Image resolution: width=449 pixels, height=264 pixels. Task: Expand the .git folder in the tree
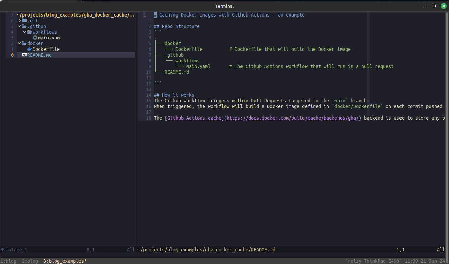19,20
